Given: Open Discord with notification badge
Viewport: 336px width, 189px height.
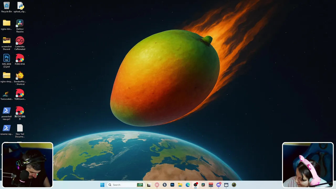Looking at the screenshot, I should [x=219, y=185].
